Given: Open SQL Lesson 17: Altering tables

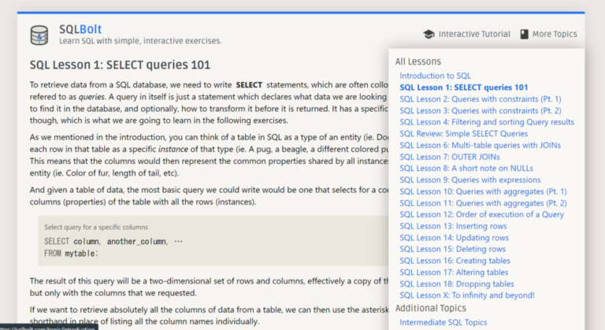Looking at the screenshot, I should click(x=454, y=272).
